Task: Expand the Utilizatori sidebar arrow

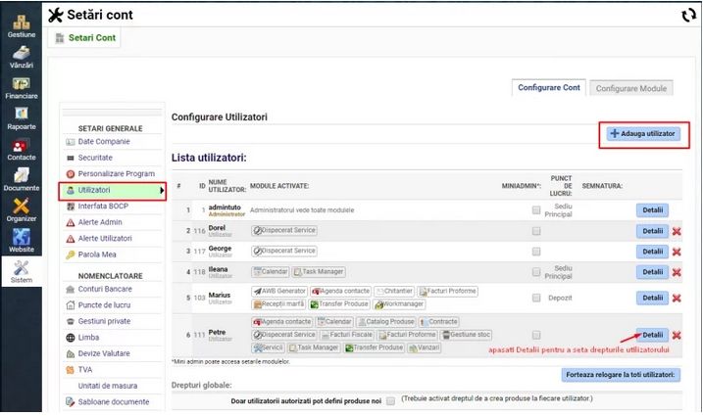Action: click(x=162, y=189)
